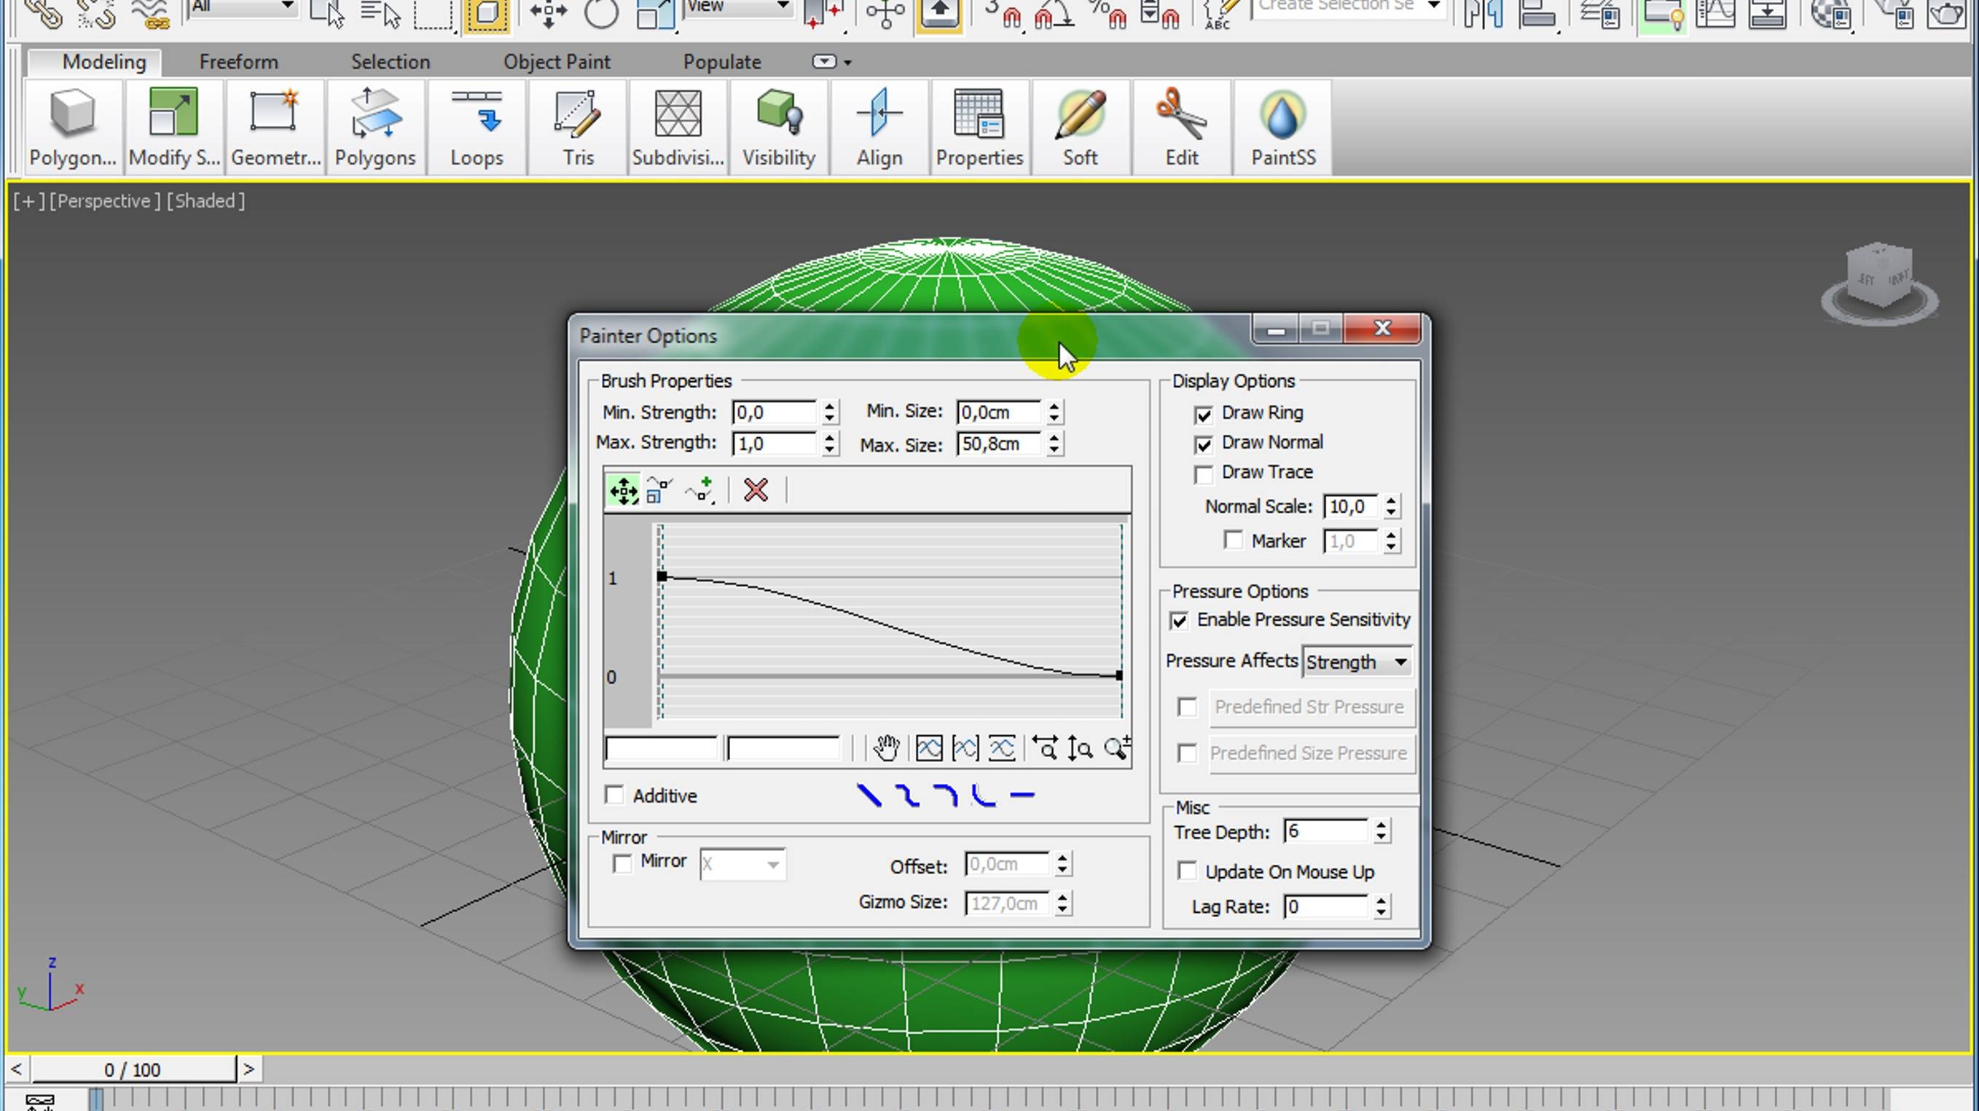Image resolution: width=1979 pixels, height=1111 pixels.
Task: Toggle the Draw Ring checkbox
Action: coord(1202,413)
